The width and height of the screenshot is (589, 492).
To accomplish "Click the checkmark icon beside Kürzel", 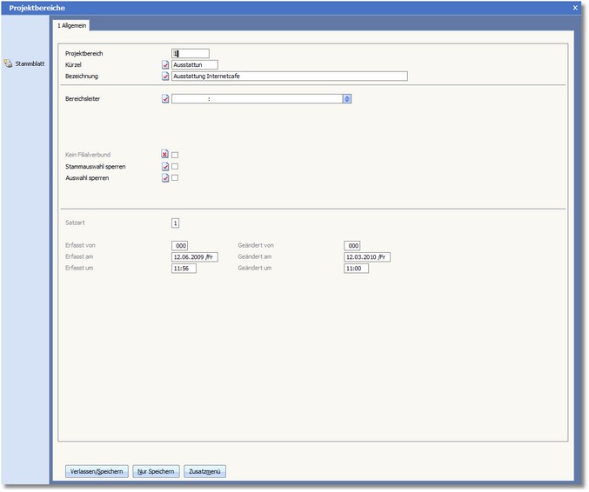I will [x=165, y=64].
